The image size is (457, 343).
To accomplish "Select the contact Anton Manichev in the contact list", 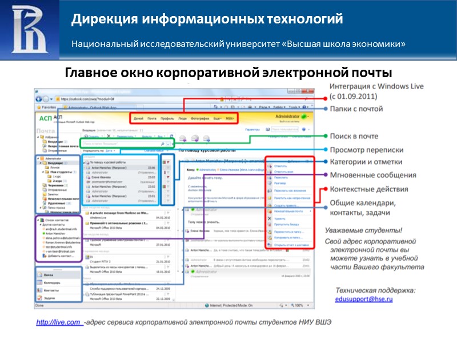I will (54, 234).
